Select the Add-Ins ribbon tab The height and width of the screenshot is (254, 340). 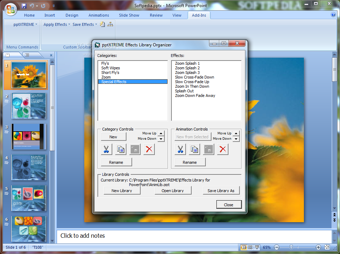(199, 15)
